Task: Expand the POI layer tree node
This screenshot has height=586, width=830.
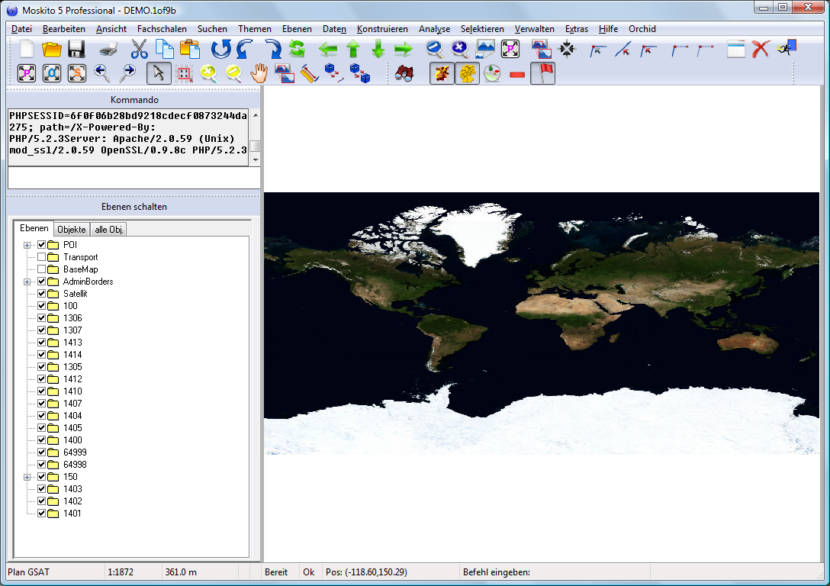Action: point(27,245)
